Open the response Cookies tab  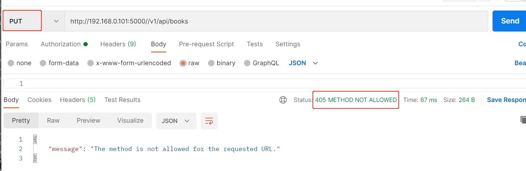tap(39, 100)
